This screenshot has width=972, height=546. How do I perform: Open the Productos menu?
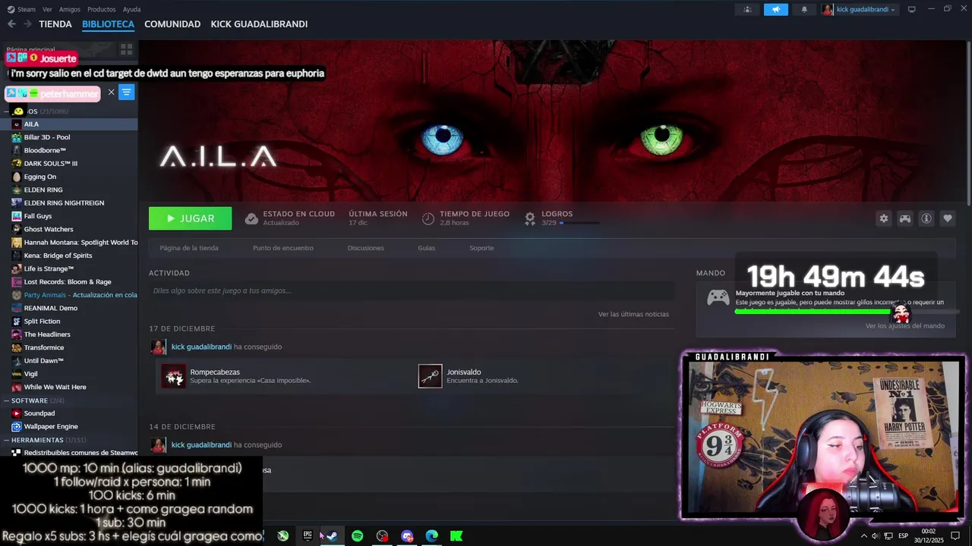101,9
